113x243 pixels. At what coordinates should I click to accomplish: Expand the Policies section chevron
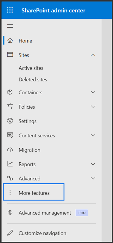pyautogui.click(x=93, y=107)
